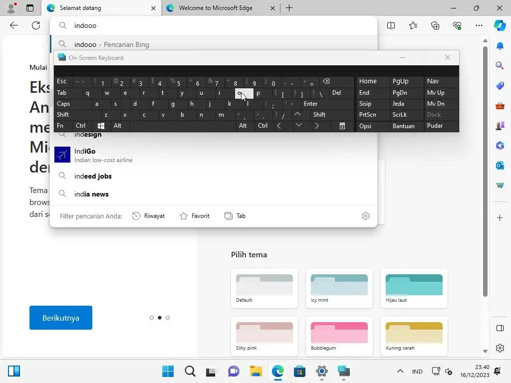Open the Copilot icon in Edge

(x=500, y=25)
